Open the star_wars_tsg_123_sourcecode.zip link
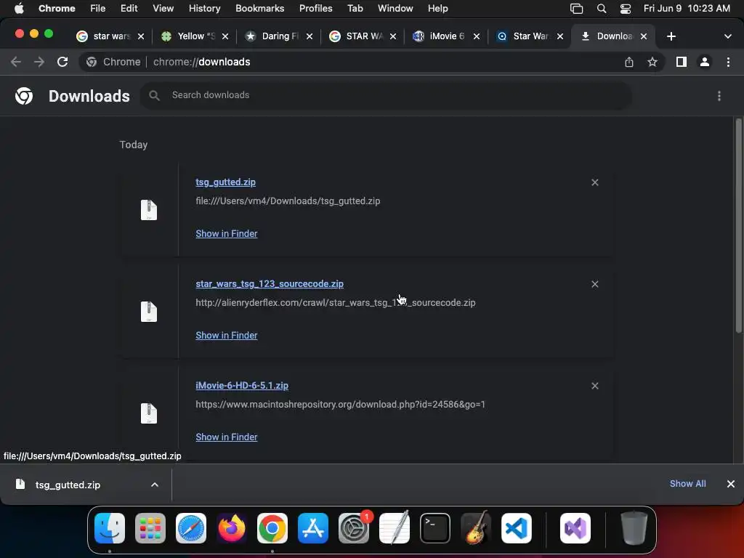Image resolution: width=744 pixels, height=558 pixels. point(270,284)
